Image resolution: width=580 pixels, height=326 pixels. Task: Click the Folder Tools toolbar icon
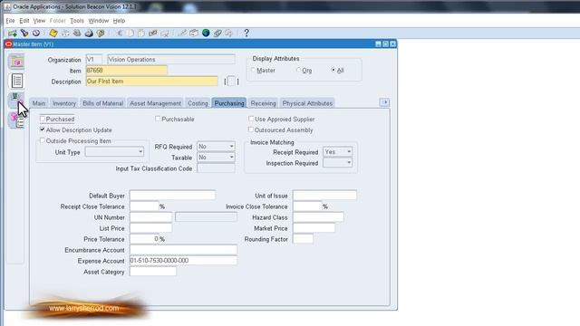click(x=228, y=34)
